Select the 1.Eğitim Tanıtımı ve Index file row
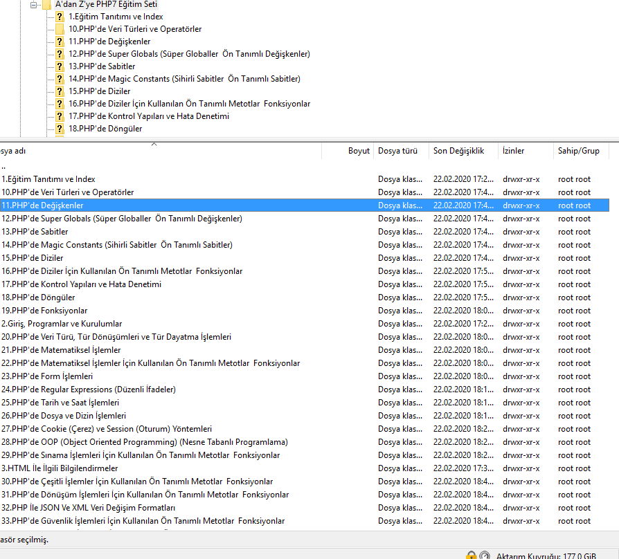 (x=305, y=179)
